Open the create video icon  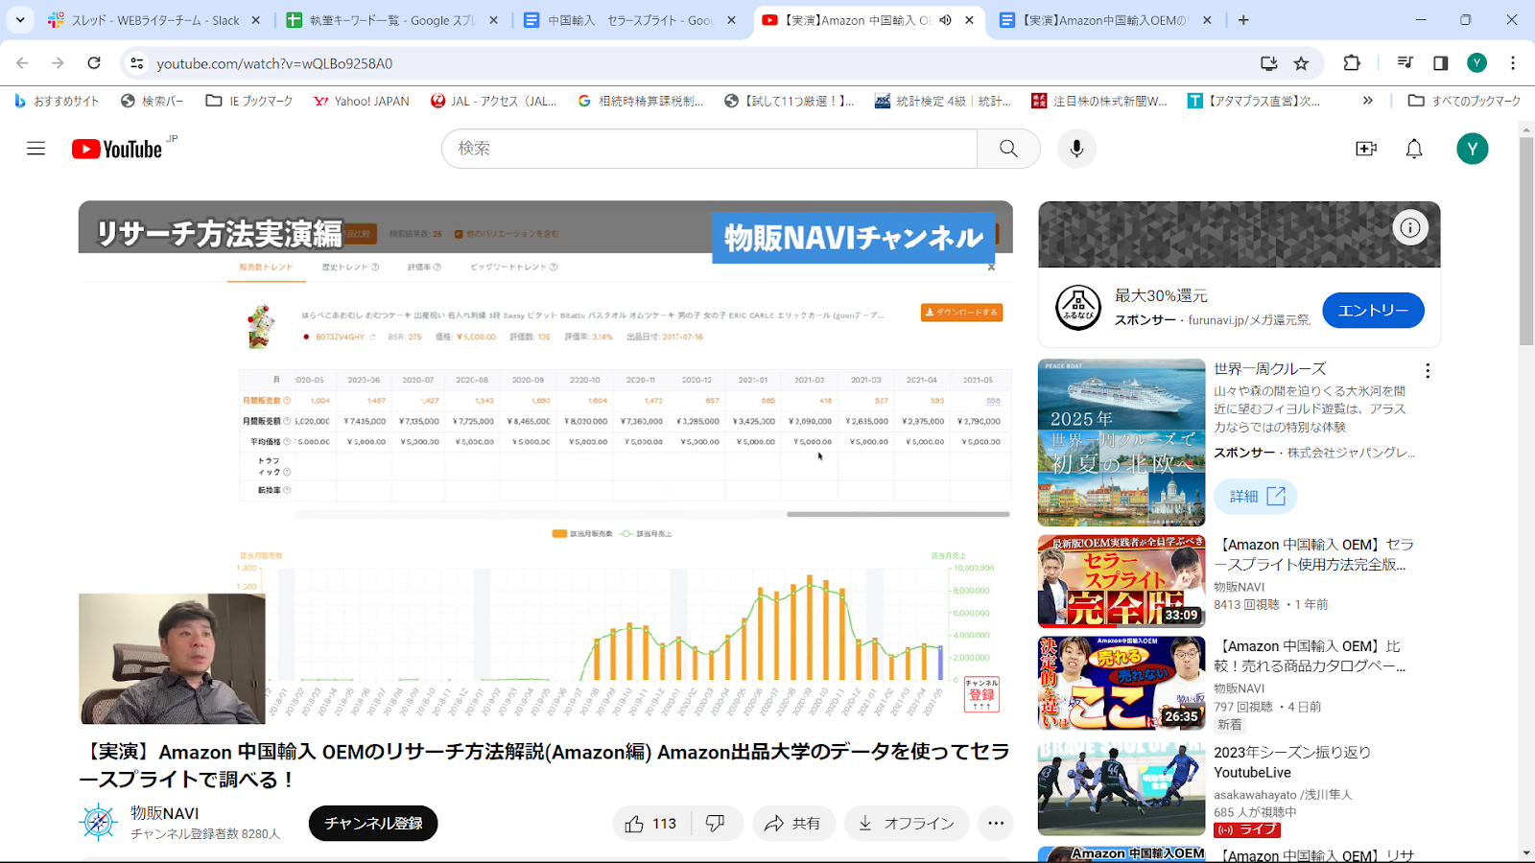point(1366,149)
